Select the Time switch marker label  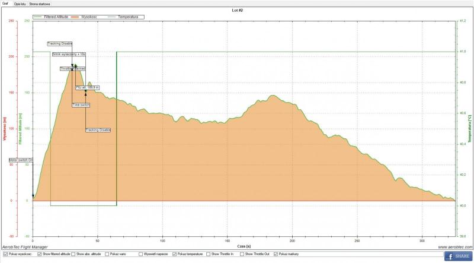[x=81, y=104]
